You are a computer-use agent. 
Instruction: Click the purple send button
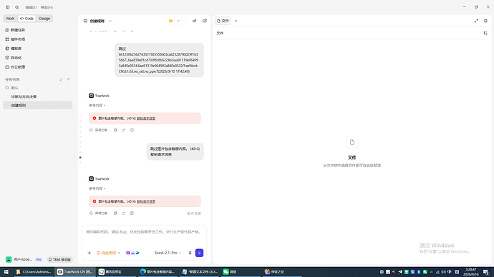coord(199,253)
